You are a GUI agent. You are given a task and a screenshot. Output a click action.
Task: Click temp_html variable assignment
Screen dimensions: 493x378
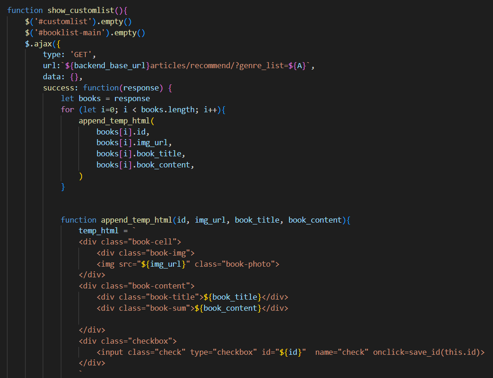(x=107, y=231)
